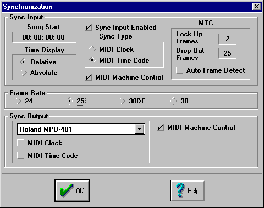This screenshot has width=264, height=208.
Task: Enable Sync Output MIDI Clock checkbox
Action: [20, 143]
